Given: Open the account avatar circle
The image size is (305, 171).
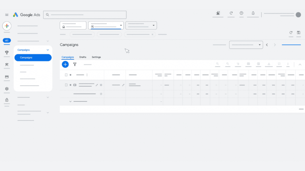Looking at the screenshot, I should tap(298, 15).
